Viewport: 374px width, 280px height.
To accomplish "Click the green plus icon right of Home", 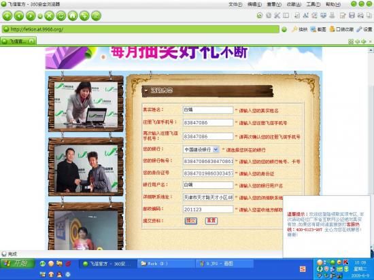I will [84, 16].
